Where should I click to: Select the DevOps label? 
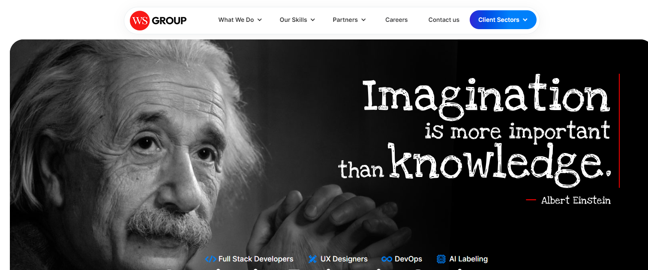click(x=408, y=259)
